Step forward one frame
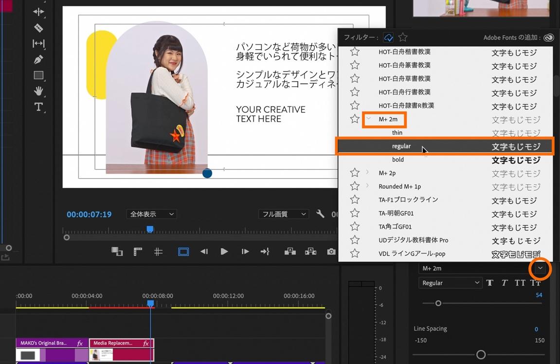This screenshot has width=560, height=364. point(245,252)
